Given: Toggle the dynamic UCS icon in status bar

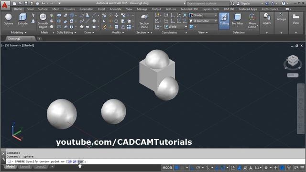Looking at the screenshot, I should (233, 168).
